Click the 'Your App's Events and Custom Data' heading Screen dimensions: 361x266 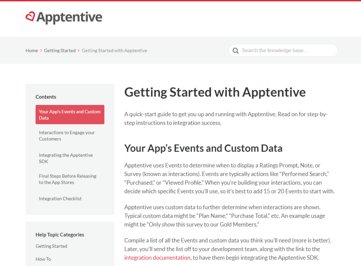[203, 148]
